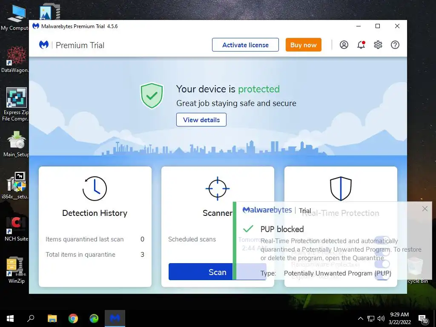Click the Malwarebytes logo in the notification
The image size is (436, 327).
point(267,210)
